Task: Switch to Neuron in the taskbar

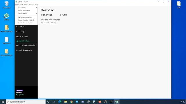Action: (x=117, y=102)
